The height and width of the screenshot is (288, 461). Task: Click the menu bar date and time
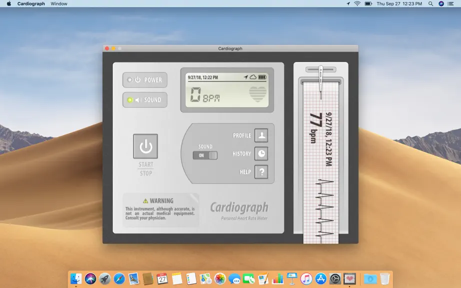pos(399,3)
